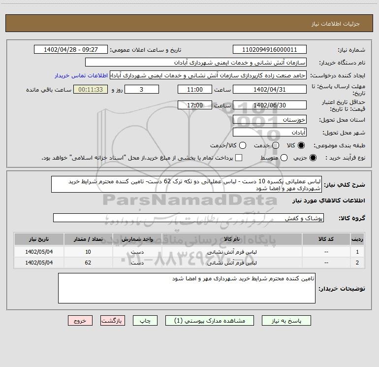The width and height of the screenshot is (379, 367).
Task: Select the کالا radio button
Action: [301, 145]
